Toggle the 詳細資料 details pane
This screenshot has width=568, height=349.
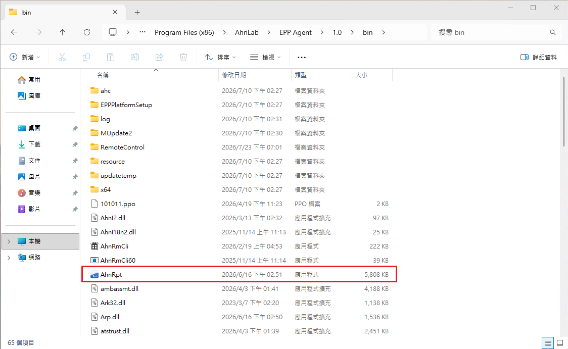coord(538,57)
